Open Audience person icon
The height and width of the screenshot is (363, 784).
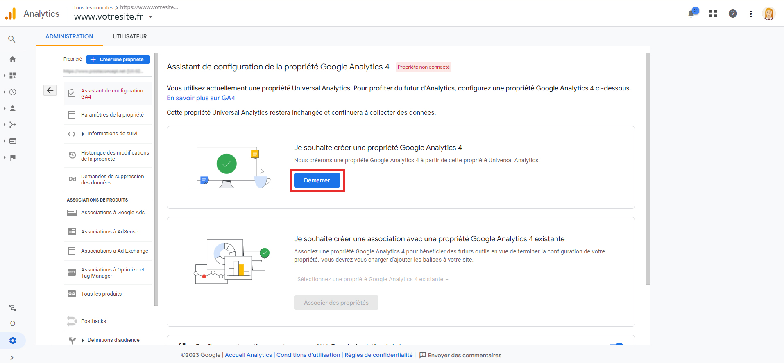13,108
